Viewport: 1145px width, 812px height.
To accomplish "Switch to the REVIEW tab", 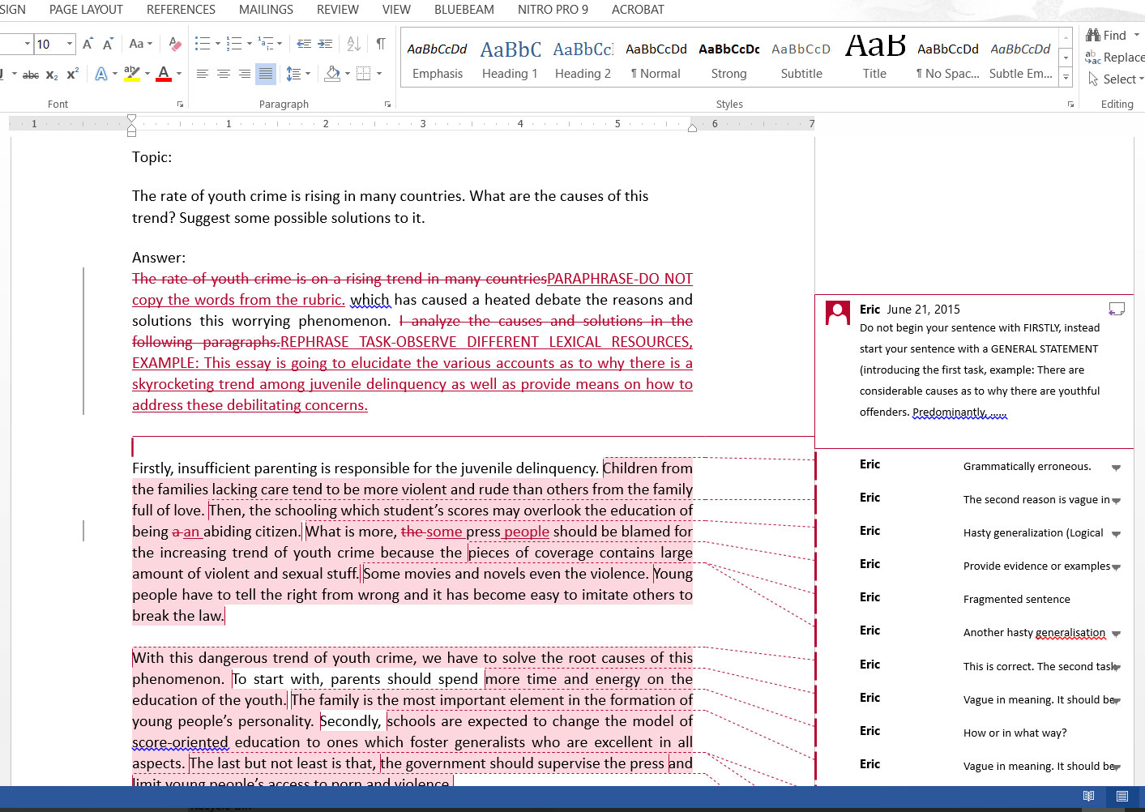I will 337,10.
